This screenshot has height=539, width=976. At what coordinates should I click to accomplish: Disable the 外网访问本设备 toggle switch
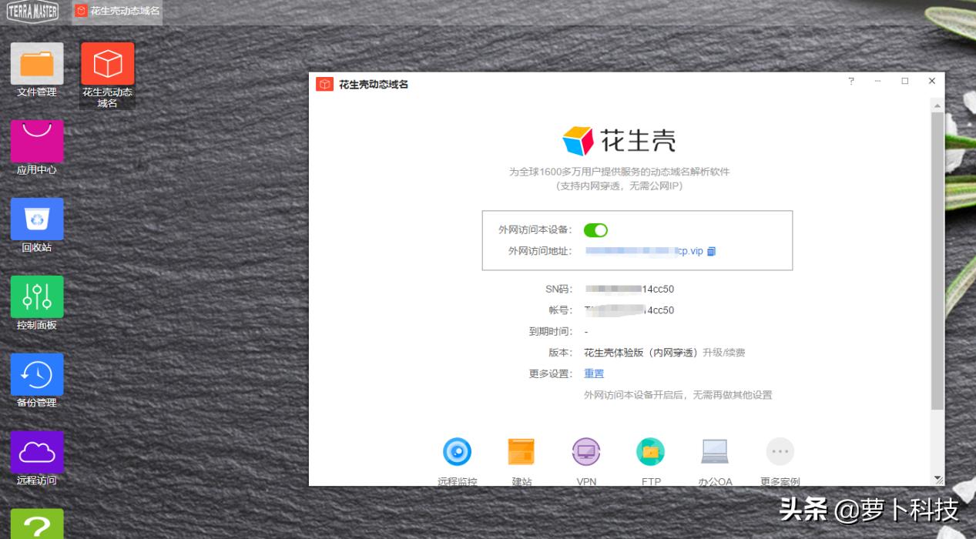(x=595, y=230)
